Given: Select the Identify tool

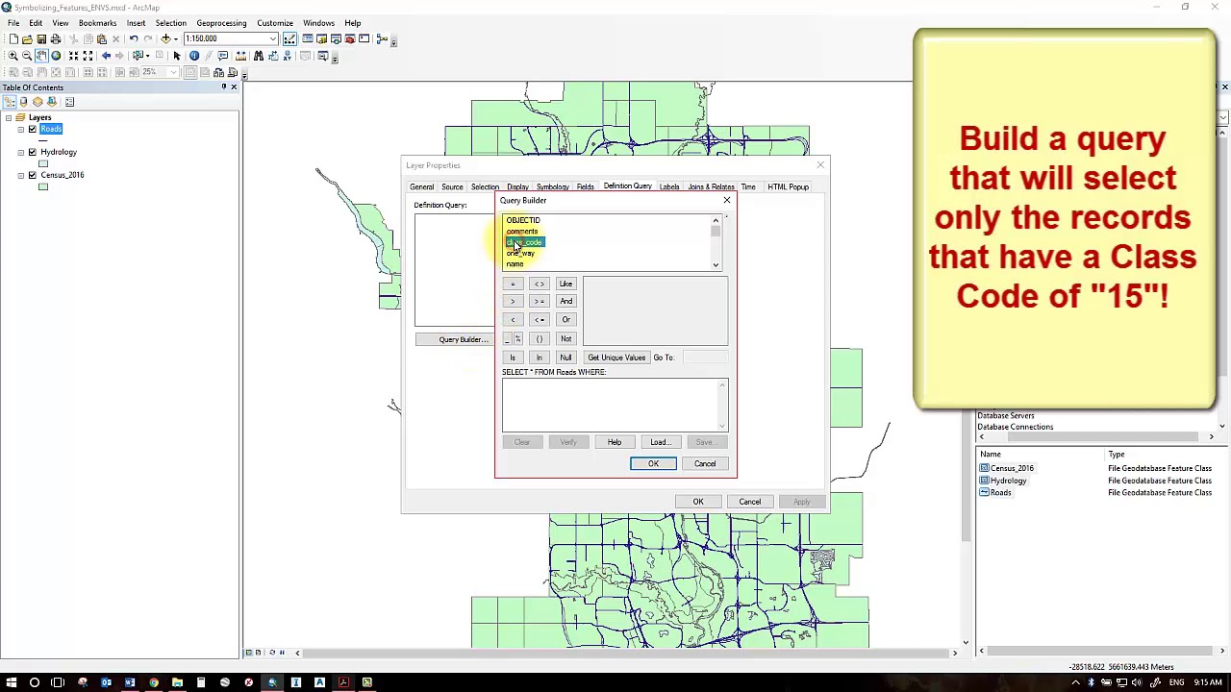Looking at the screenshot, I should tap(194, 56).
